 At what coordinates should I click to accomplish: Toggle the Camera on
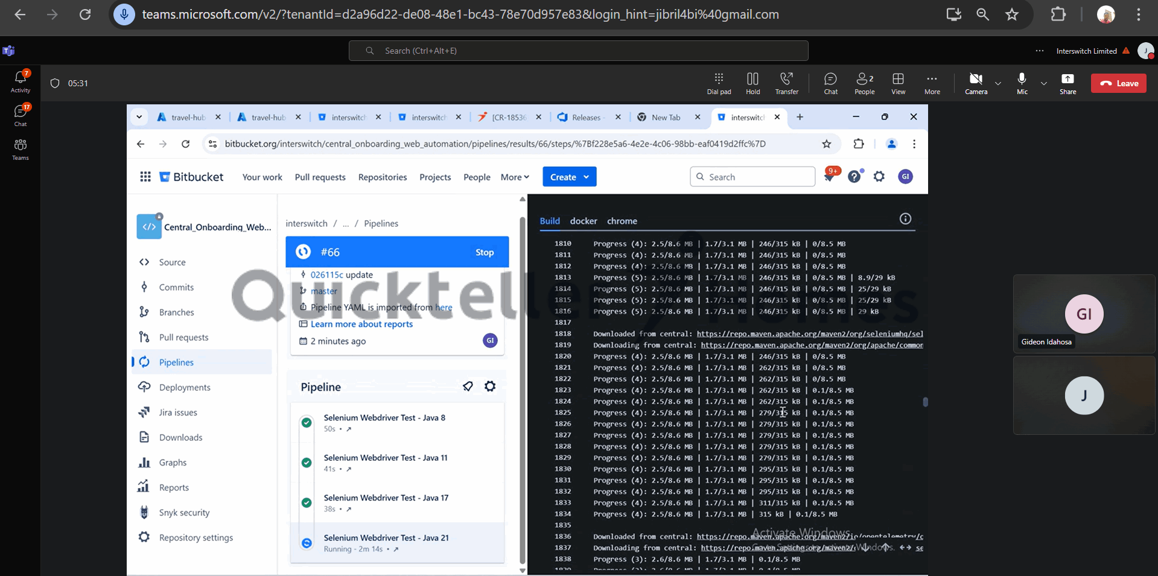tap(976, 83)
